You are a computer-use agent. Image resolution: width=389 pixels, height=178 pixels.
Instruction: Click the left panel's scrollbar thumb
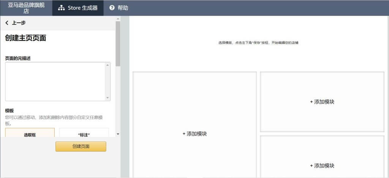coord(118,44)
